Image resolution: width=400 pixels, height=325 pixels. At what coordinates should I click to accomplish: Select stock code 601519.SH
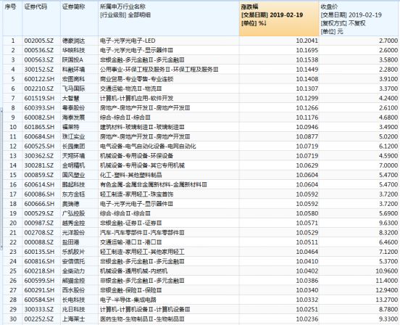40,98
